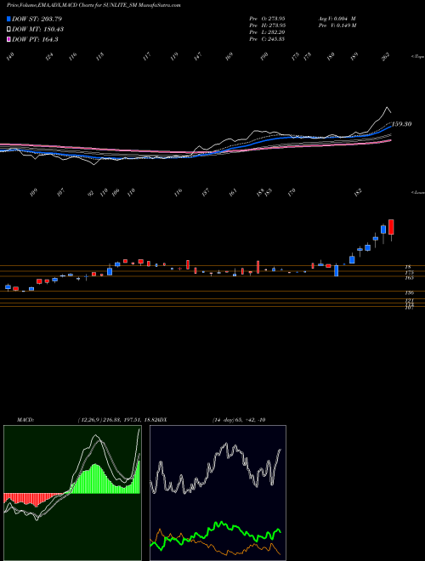
Task: Select the 'Pre V: 0.149 M' volume text
Action: coord(337,25)
